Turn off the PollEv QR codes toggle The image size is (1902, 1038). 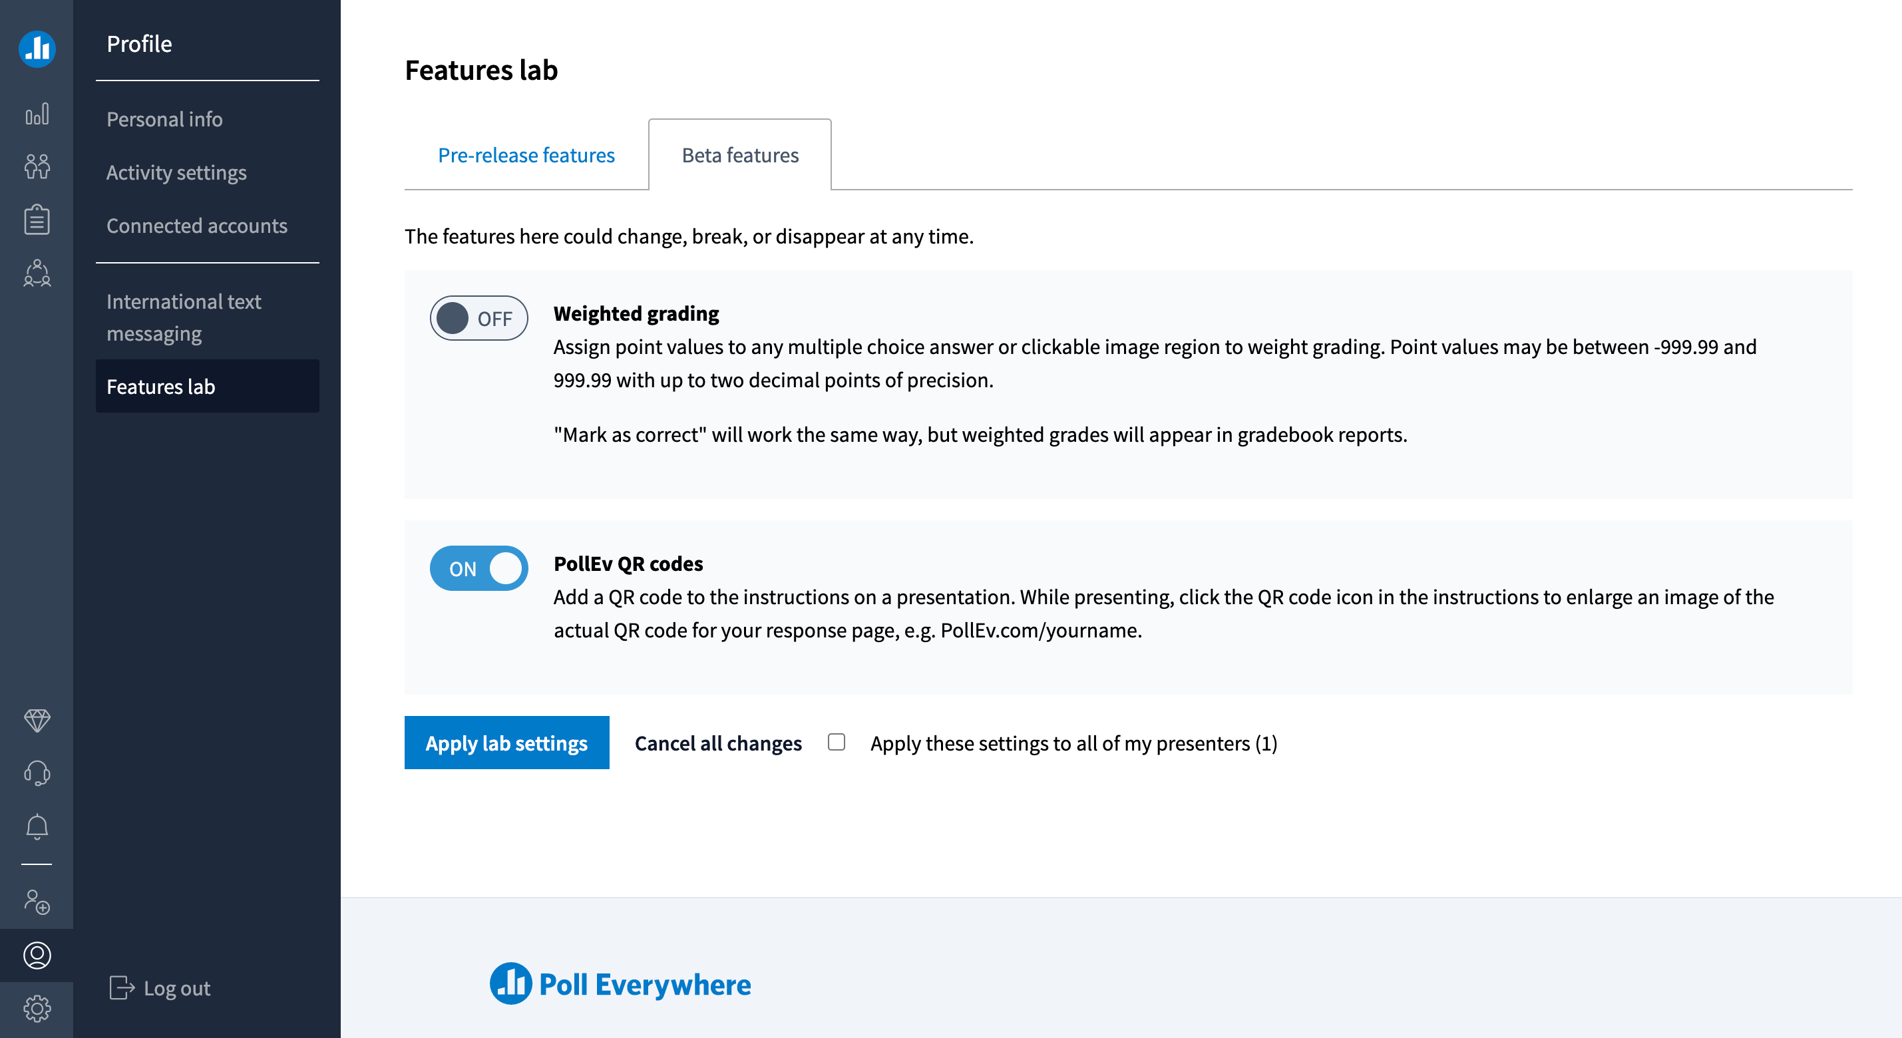pos(478,568)
